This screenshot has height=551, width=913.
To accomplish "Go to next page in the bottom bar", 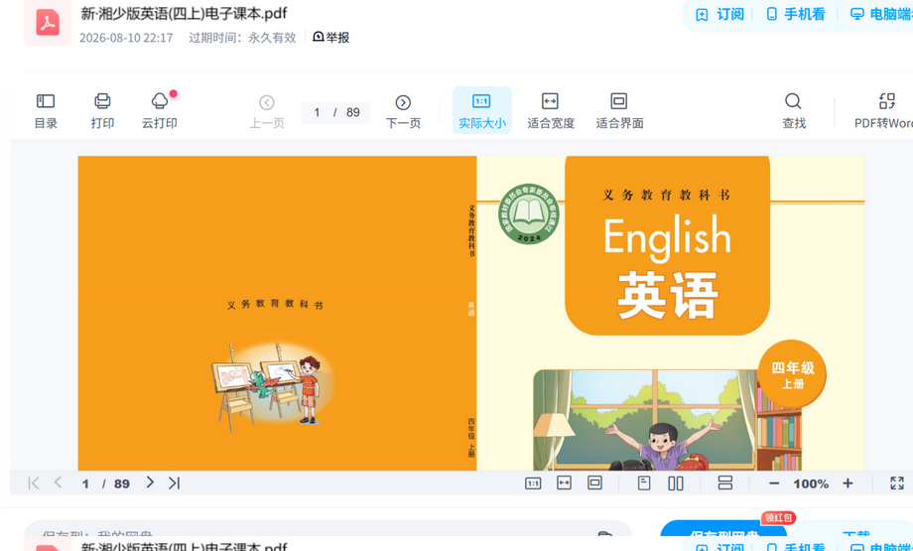I will (150, 482).
